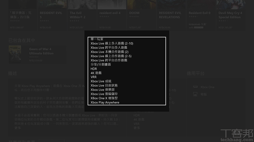Image resolution: width=254 pixels, height=142 pixels.
Task: Click the dimmed VRR capability in background
Action: [137, 124]
